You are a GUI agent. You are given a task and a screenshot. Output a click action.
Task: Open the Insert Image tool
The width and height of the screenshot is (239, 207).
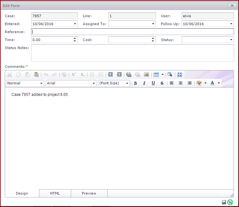click(x=147, y=75)
